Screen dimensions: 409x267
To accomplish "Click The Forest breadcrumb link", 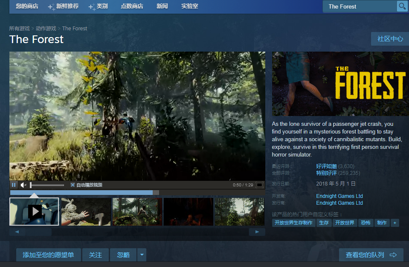I will click(75, 29).
